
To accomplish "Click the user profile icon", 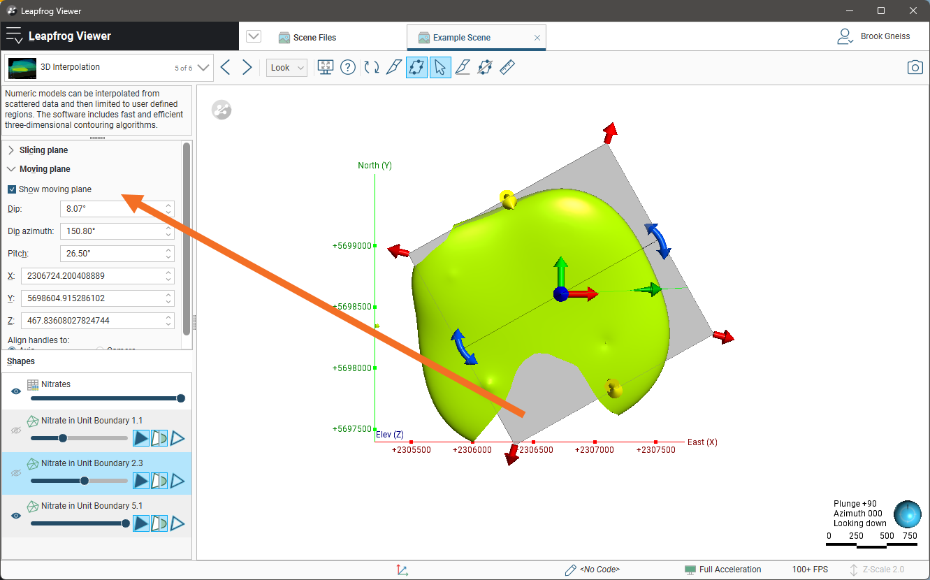I will 845,36.
